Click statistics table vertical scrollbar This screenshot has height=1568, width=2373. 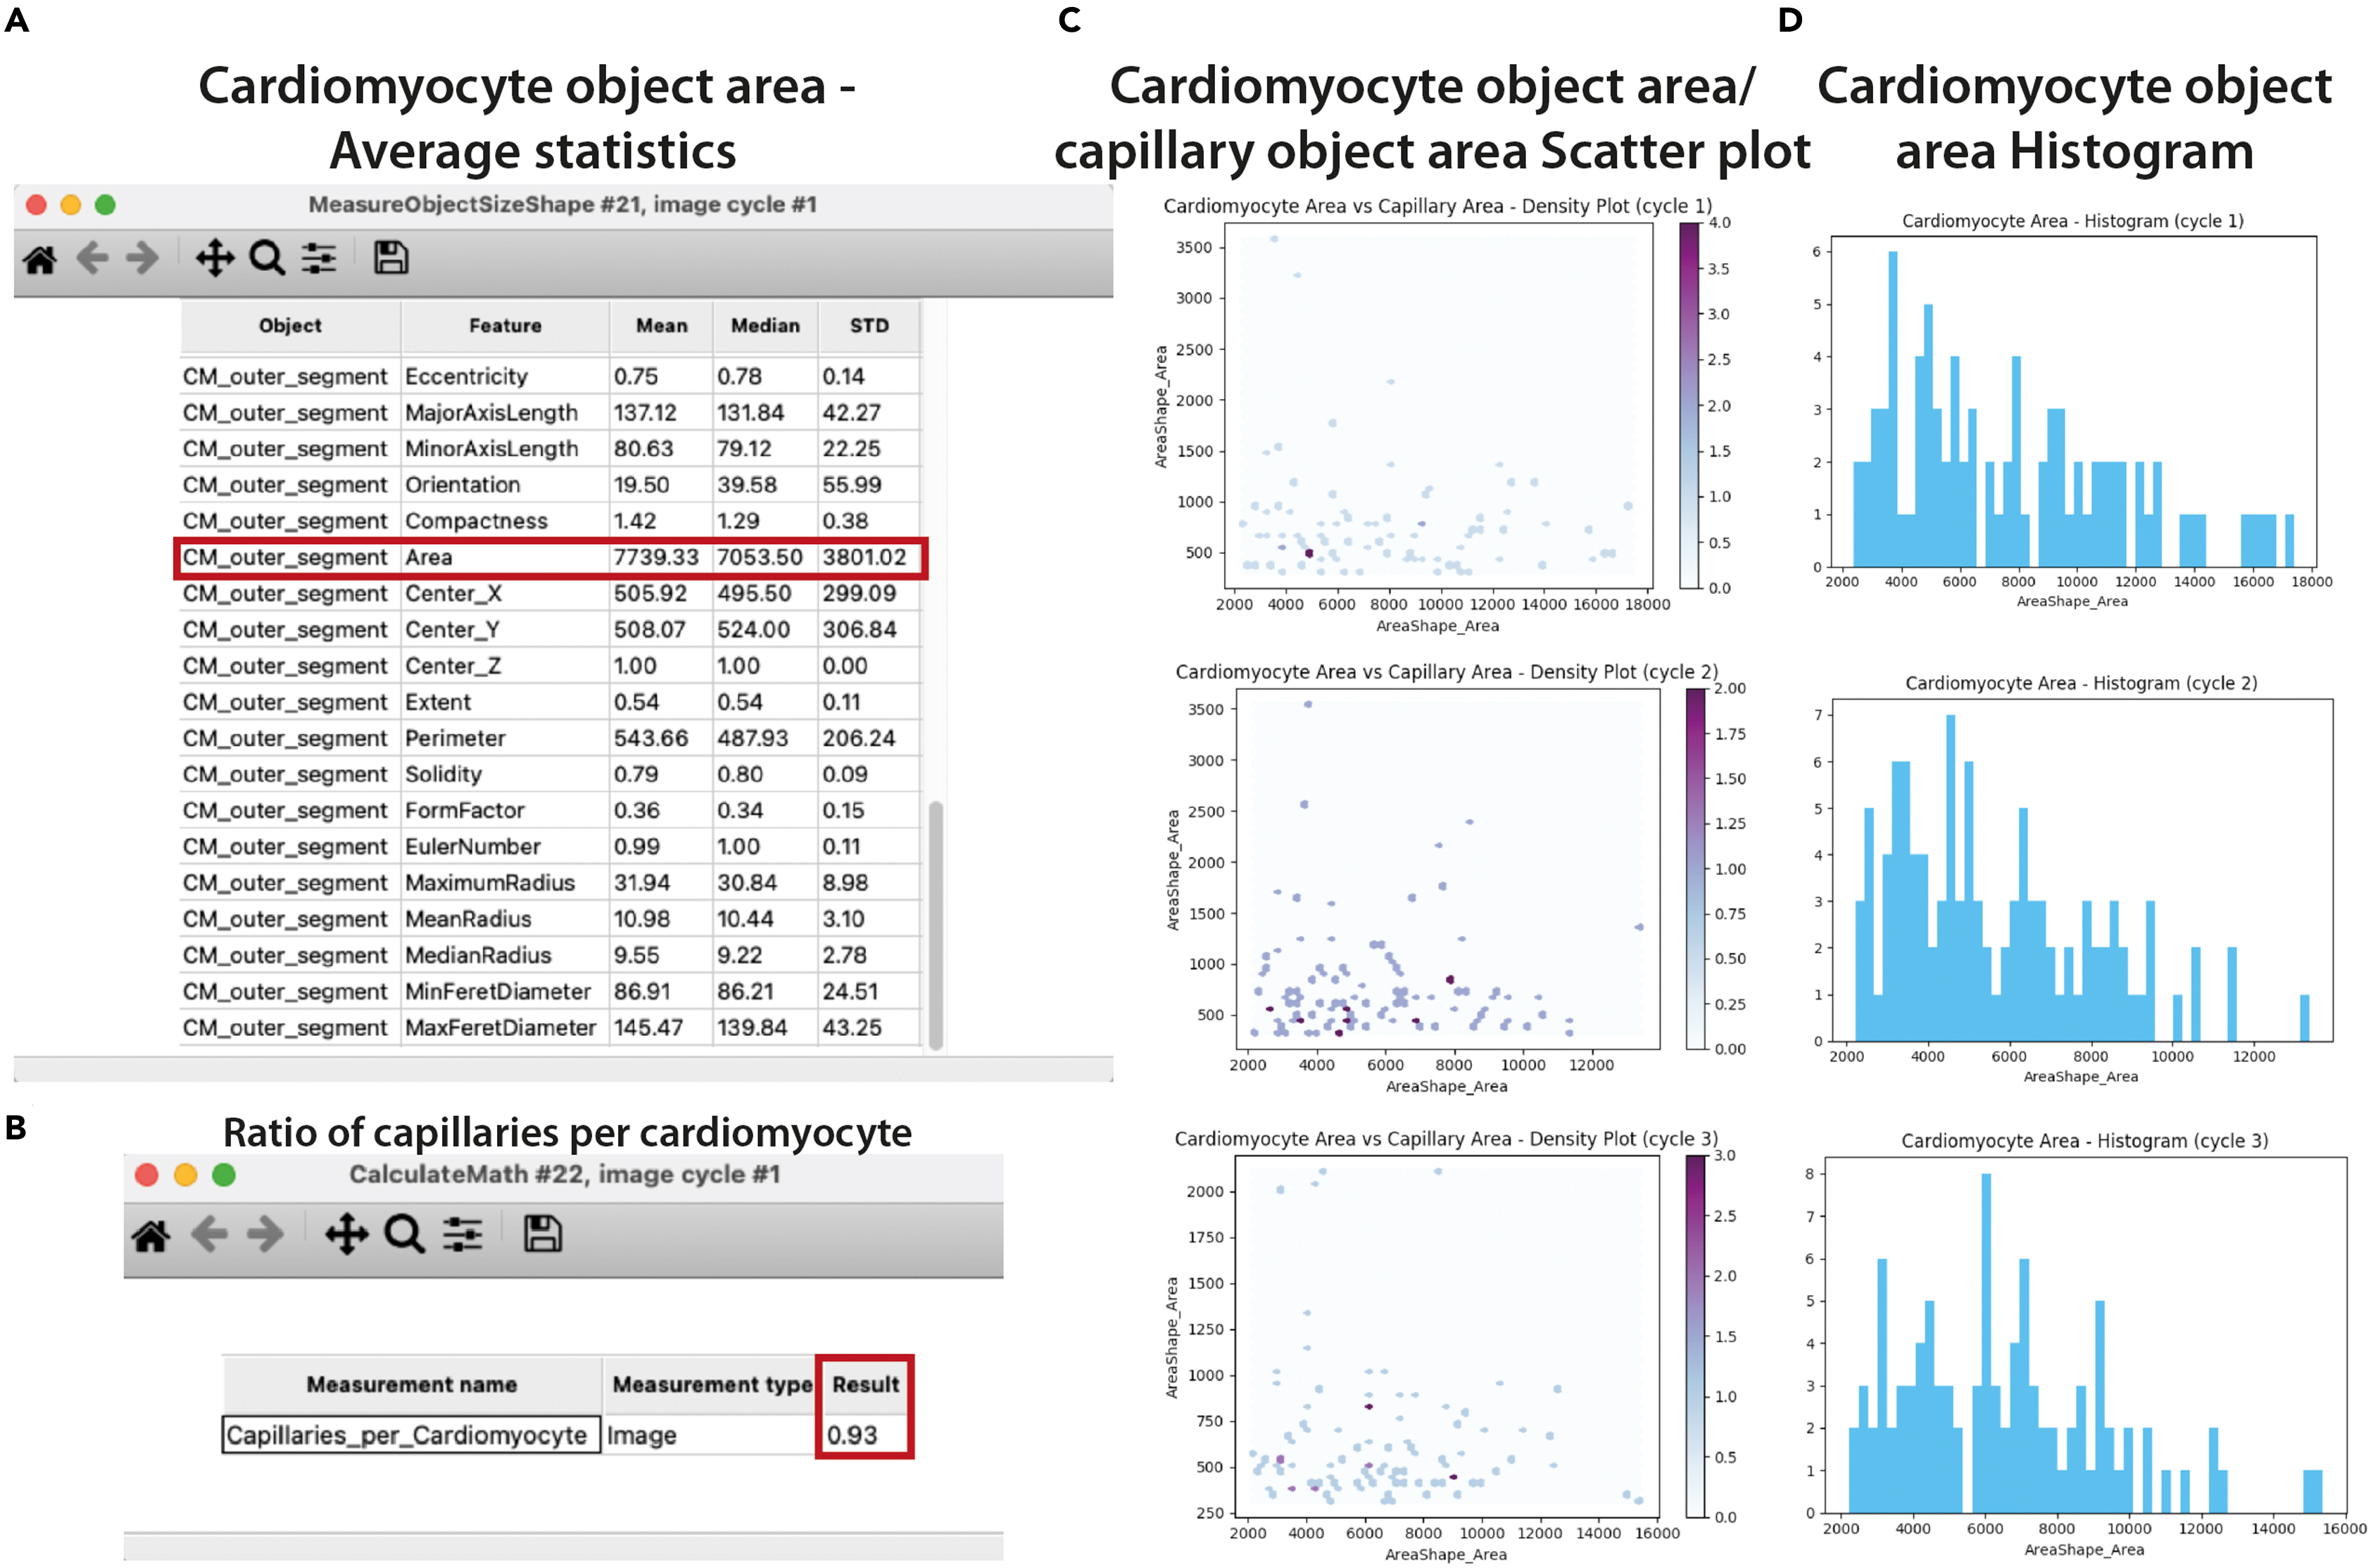pos(935,924)
